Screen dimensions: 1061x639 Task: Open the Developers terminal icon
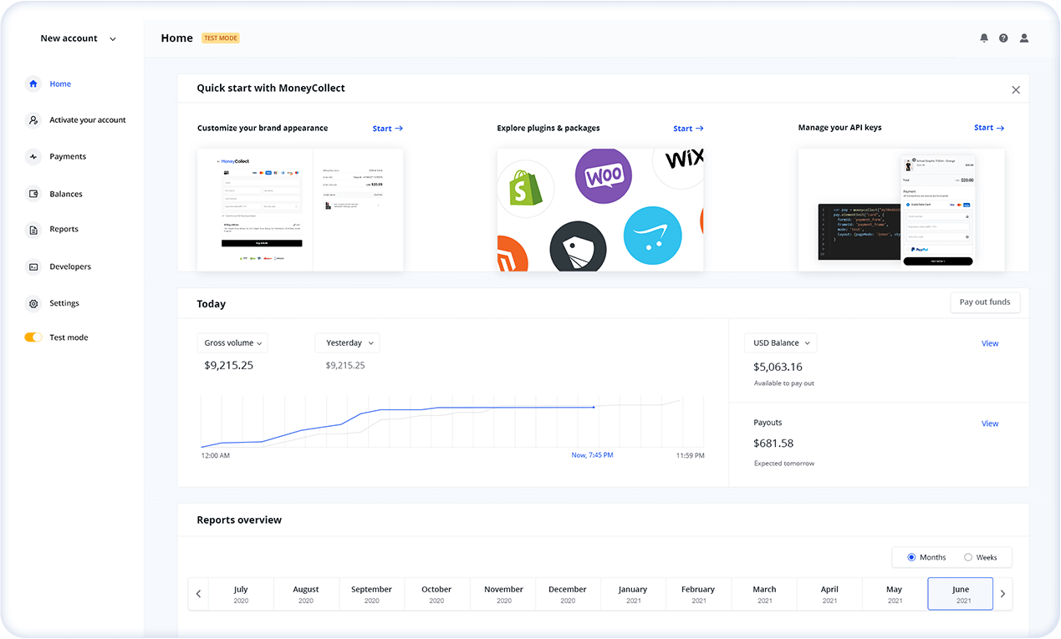point(33,267)
